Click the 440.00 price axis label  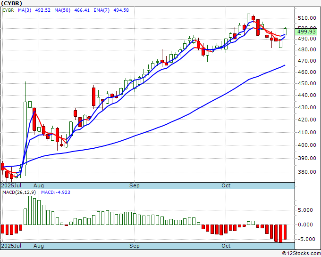pyautogui.click(x=307, y=95)
